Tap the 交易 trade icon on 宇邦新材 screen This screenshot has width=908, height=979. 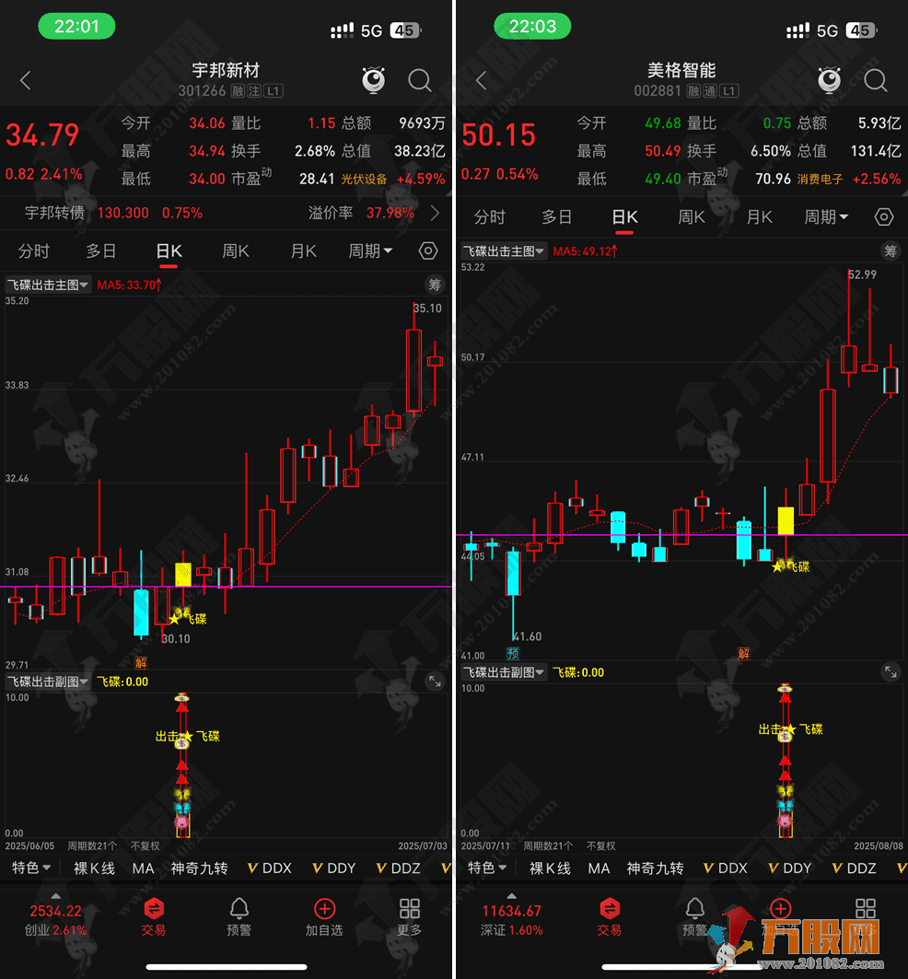click(x=154, y=916)
